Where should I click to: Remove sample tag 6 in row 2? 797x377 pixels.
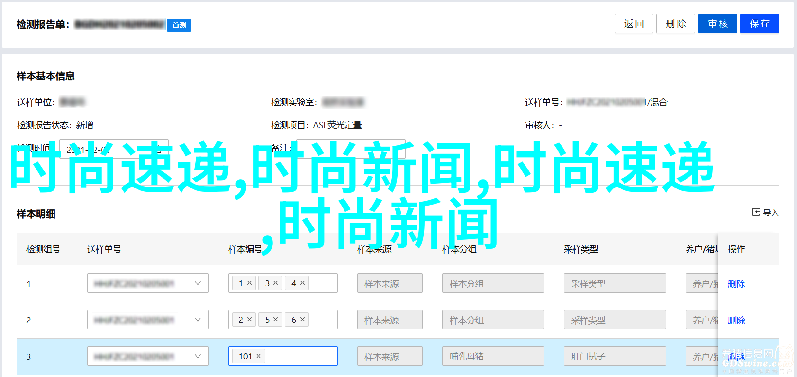[x=302, y=319]
